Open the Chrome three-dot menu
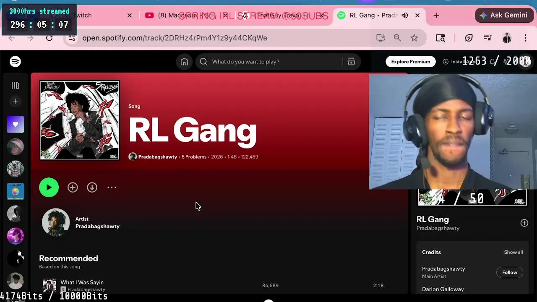Image resolution: width=537 pixels, height=302 pixels. [525, 38]
